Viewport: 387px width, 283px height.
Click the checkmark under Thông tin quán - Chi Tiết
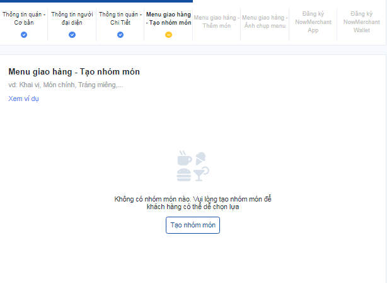120,35
